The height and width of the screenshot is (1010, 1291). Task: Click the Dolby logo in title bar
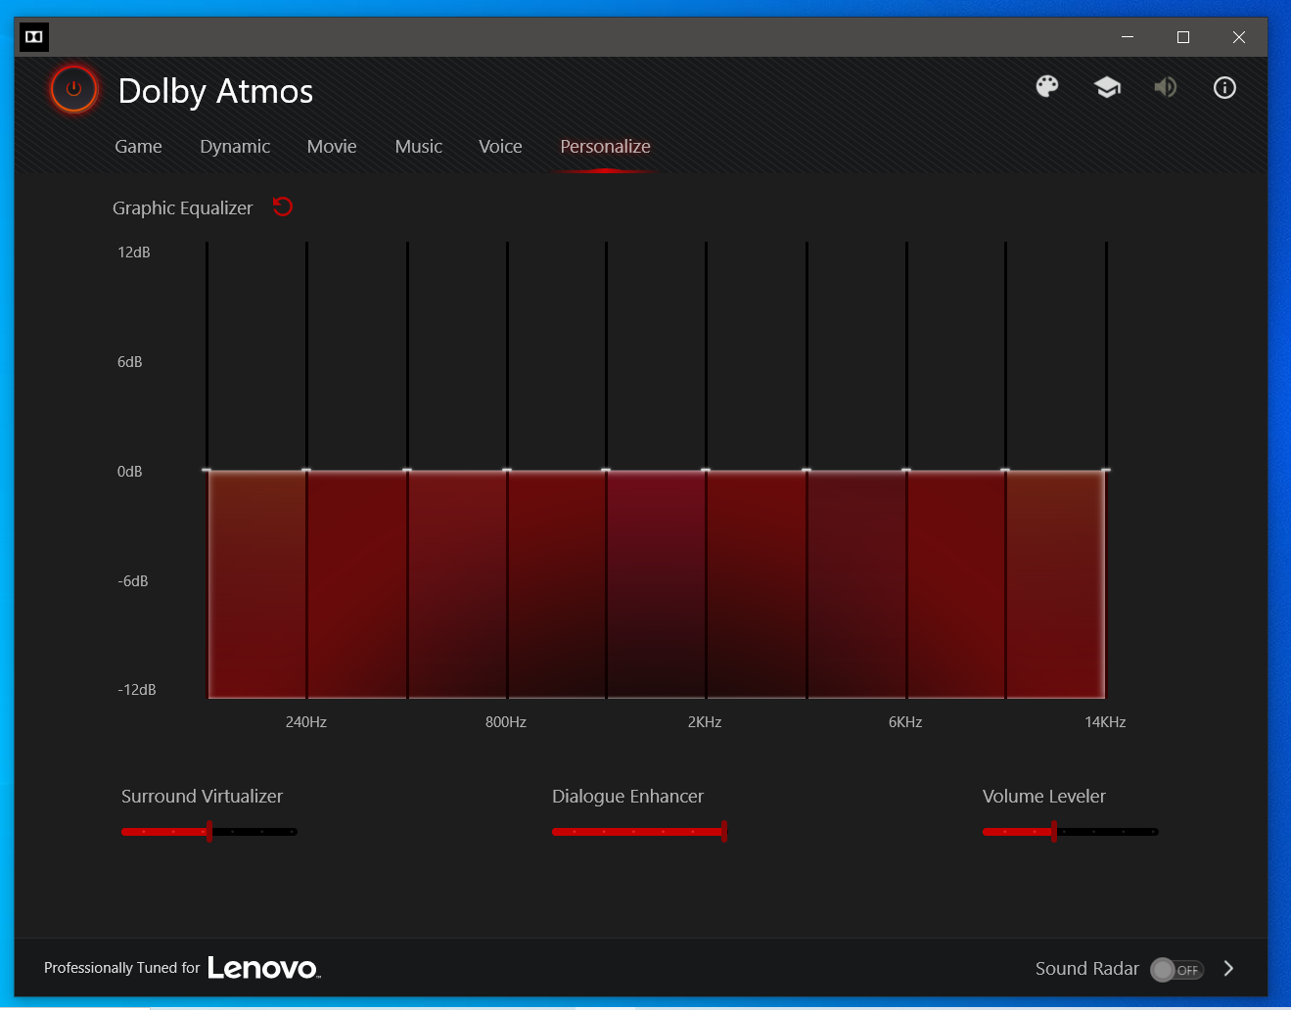[x=34, y=37]
